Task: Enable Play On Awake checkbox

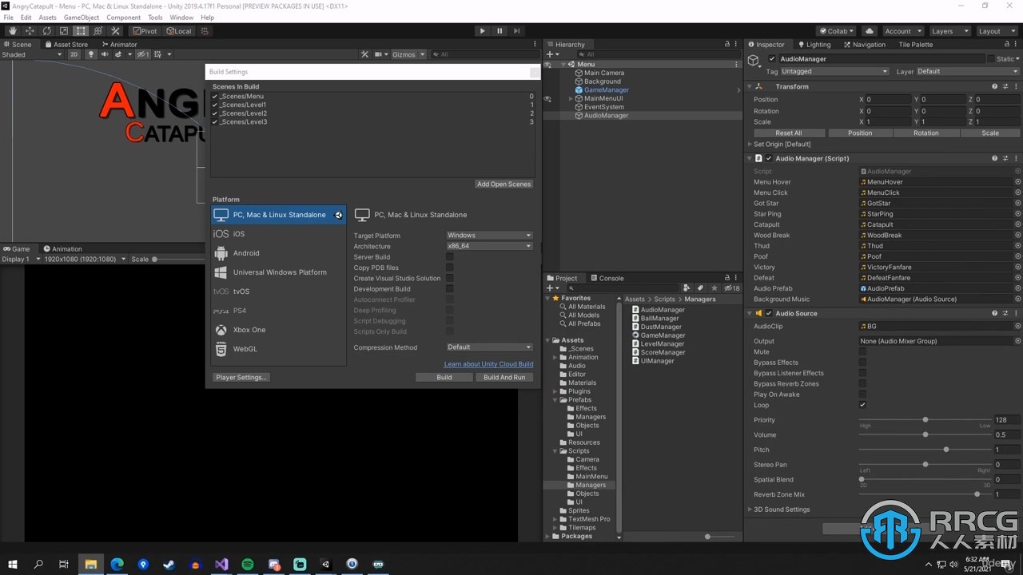Action: (862, 395)
